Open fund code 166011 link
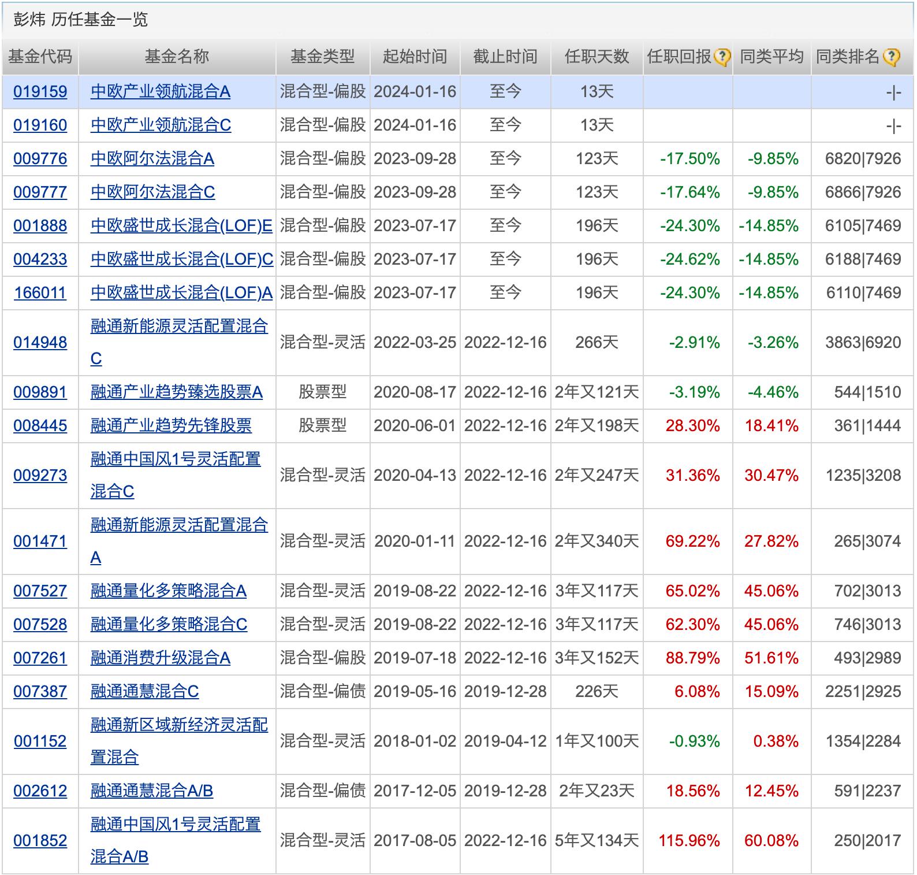The width and height of the screenshot is (917, 875). pos(40,293)
